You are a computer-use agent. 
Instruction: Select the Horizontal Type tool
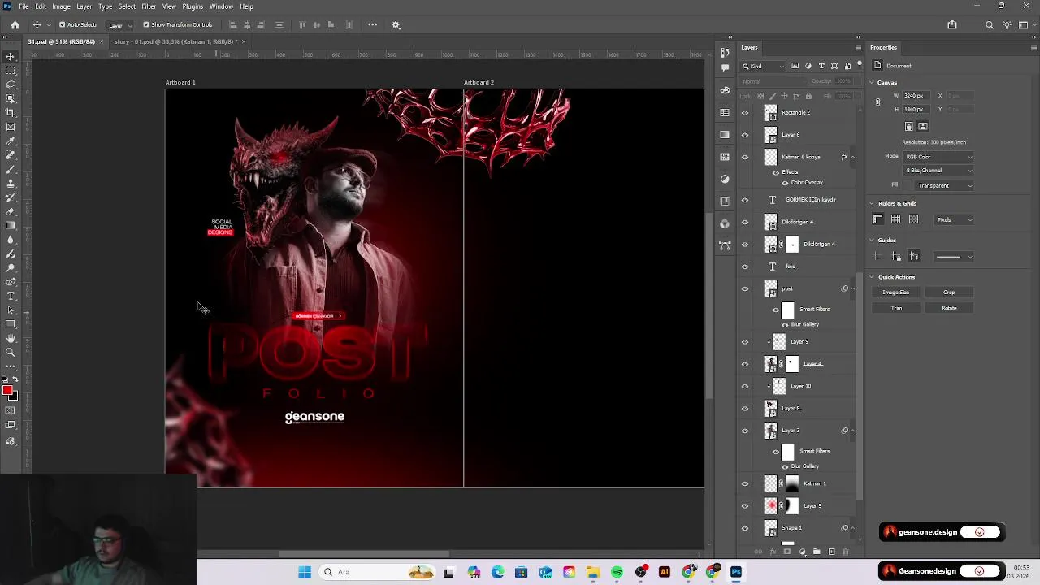11,296
